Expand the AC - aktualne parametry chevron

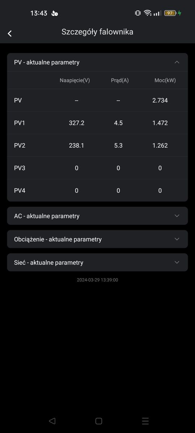177,216
